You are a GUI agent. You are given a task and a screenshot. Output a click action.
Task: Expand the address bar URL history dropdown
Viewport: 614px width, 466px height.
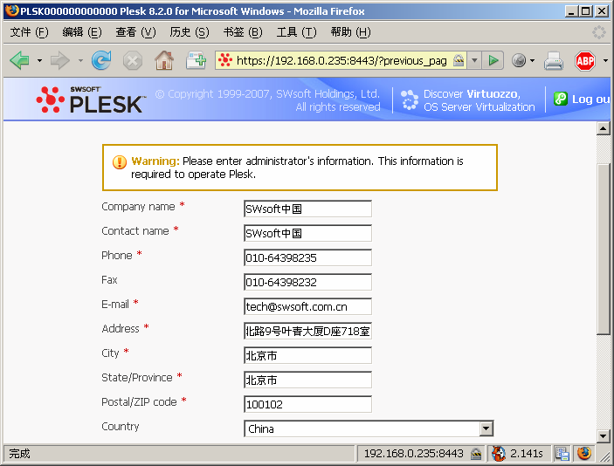474,60
